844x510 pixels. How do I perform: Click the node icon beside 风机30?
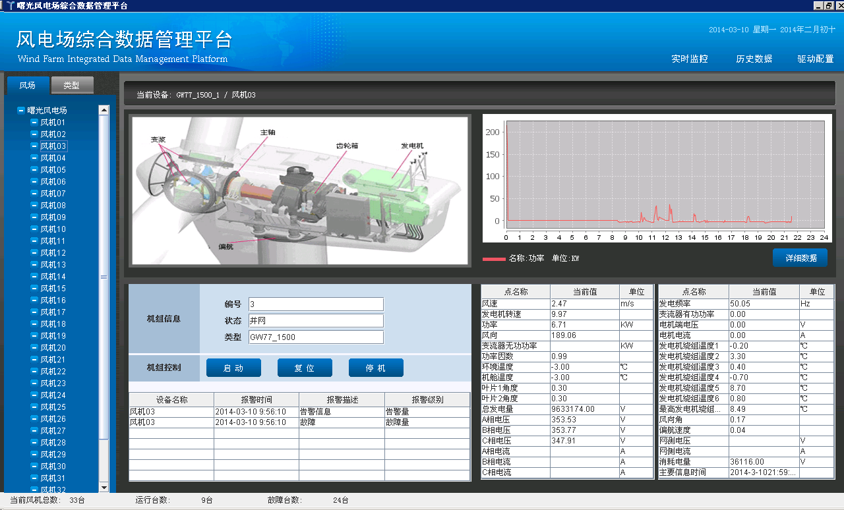(x=34, y=467)
